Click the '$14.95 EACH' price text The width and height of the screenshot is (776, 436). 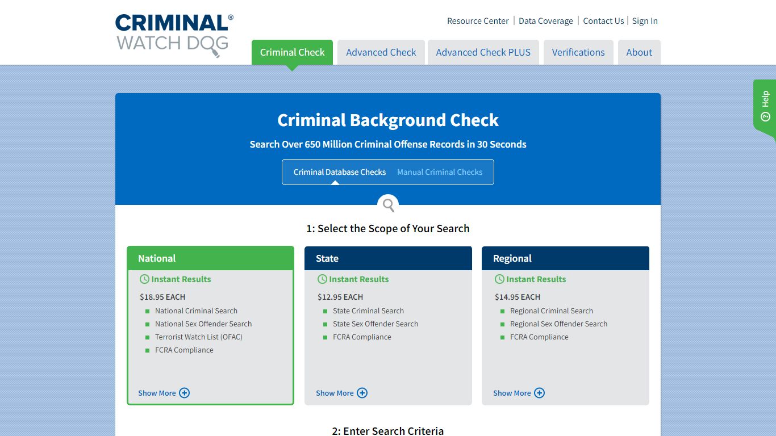(x=518, y=297)
